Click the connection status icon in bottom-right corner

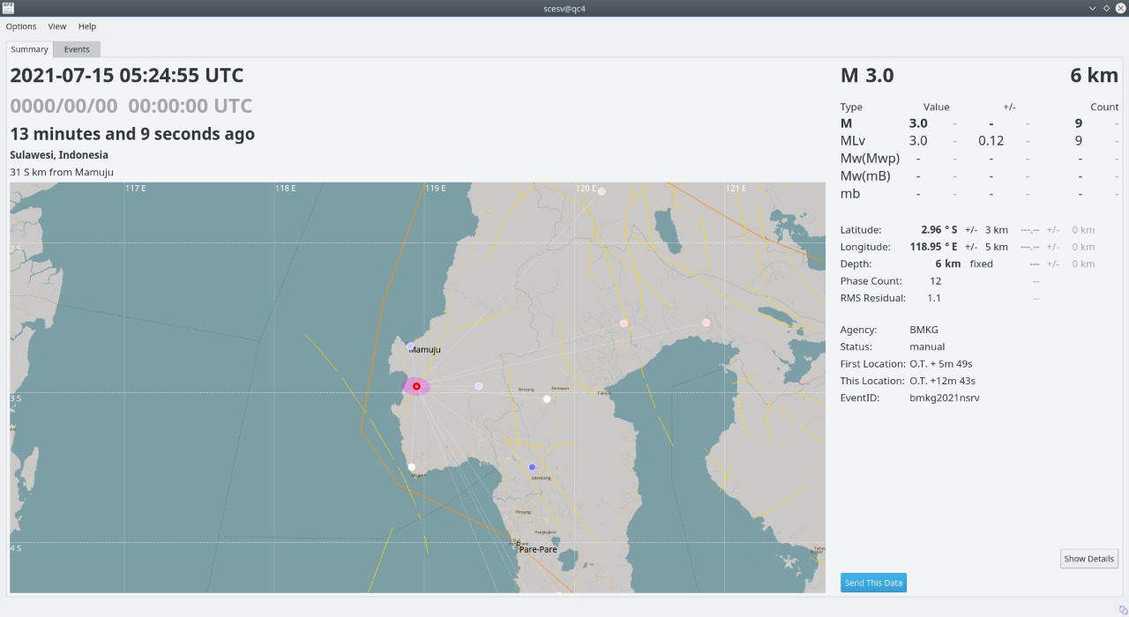1123,609
